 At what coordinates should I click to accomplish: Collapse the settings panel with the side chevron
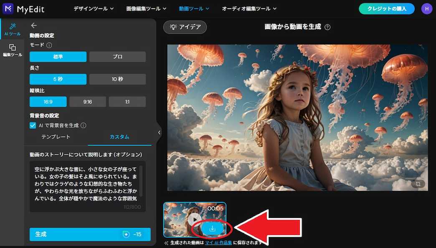coord(159,132)
